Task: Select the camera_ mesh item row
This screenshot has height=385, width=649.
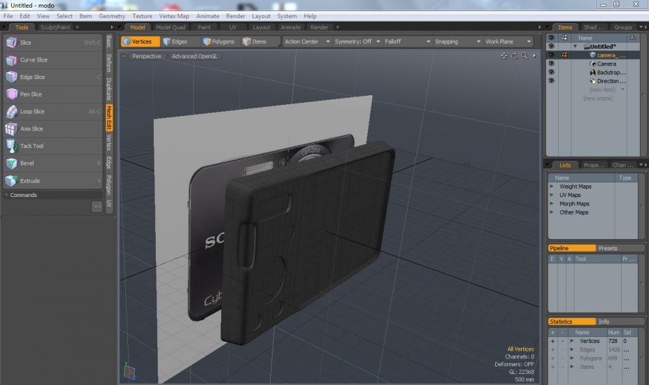Action: point(593,55)
